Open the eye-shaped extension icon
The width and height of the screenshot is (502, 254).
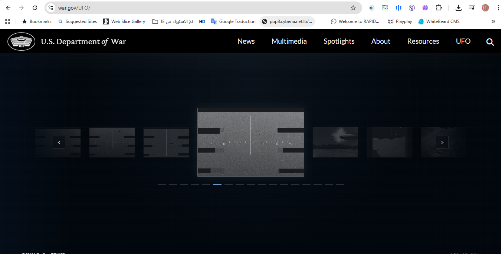tap(371, 8)
